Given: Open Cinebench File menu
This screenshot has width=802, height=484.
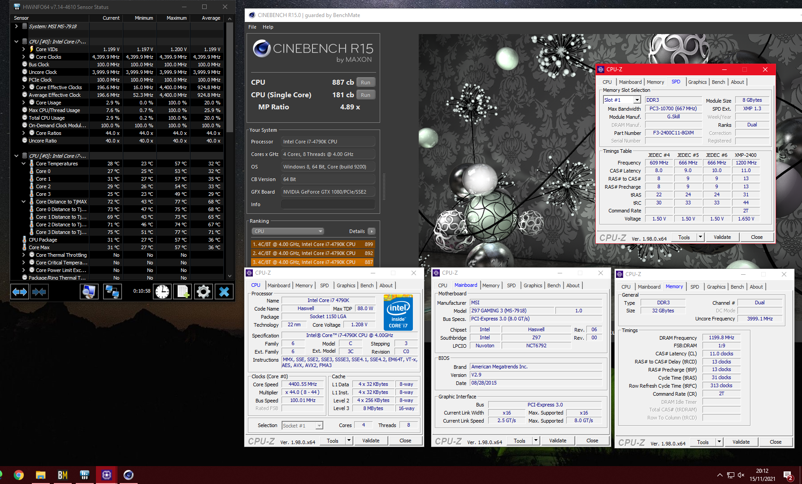Looking at the screenshot, I should tap(252, 27).
